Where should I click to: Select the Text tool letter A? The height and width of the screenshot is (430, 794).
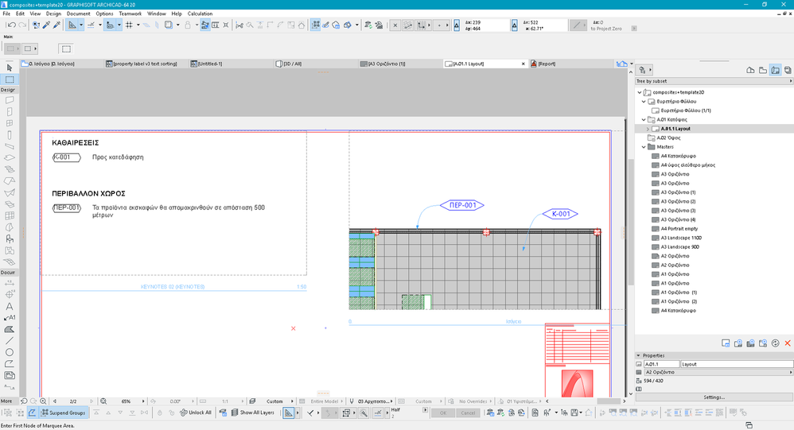point(9,306)
